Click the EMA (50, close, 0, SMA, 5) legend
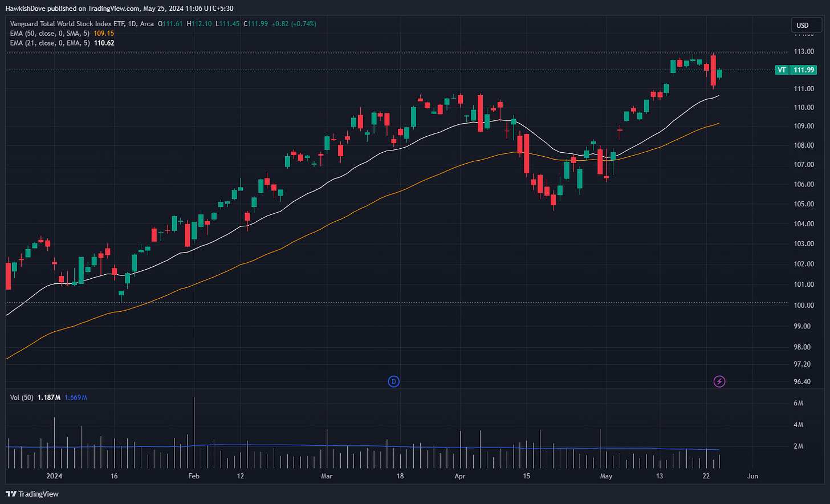This screenshot has width=830, height=504. [x=51, y=34]
